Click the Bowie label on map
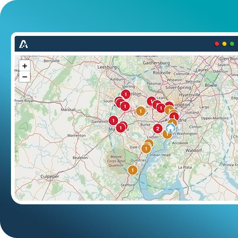This screenshot has height=238, width=238. [x=211, y=85]
